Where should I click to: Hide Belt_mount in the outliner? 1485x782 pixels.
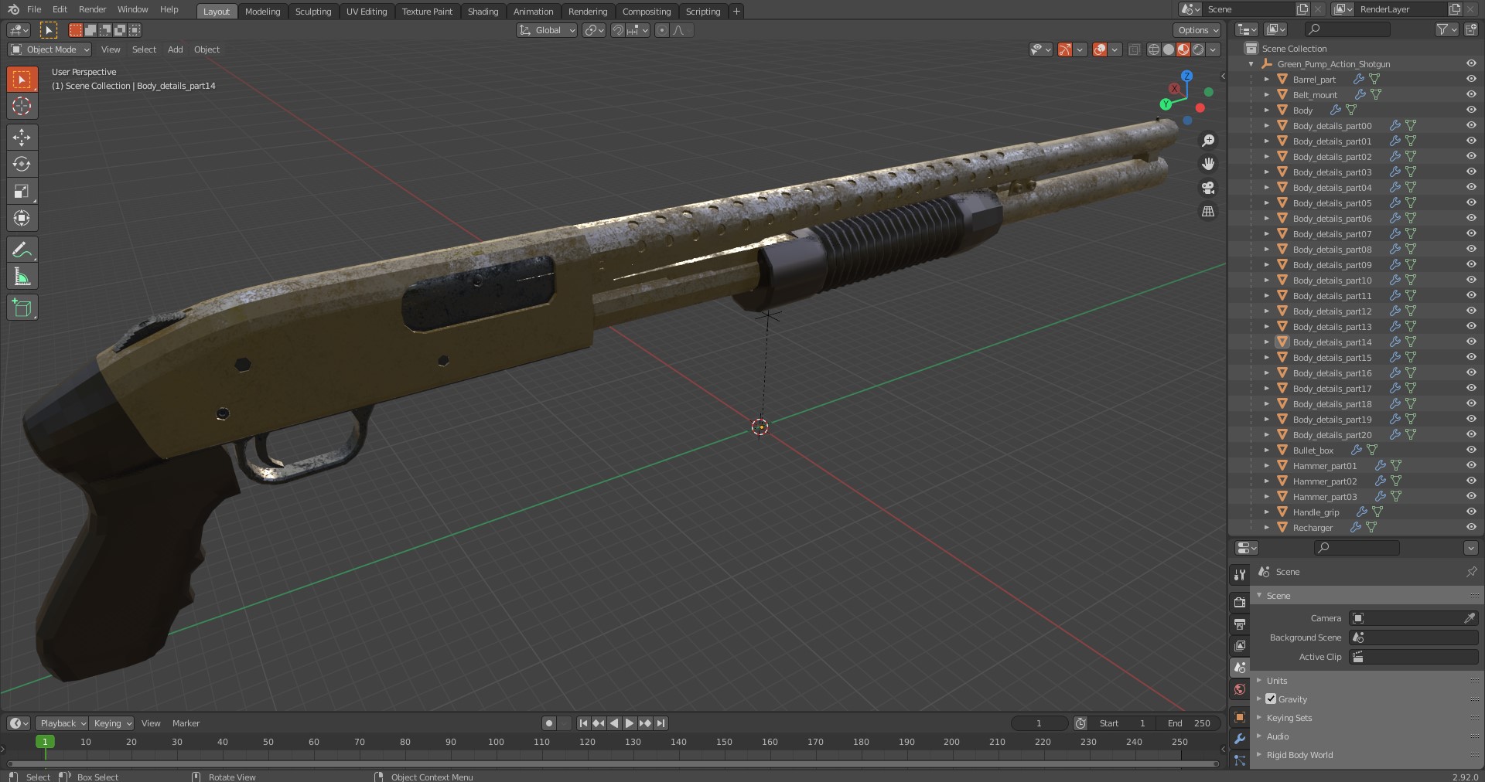click(1471, 94)
